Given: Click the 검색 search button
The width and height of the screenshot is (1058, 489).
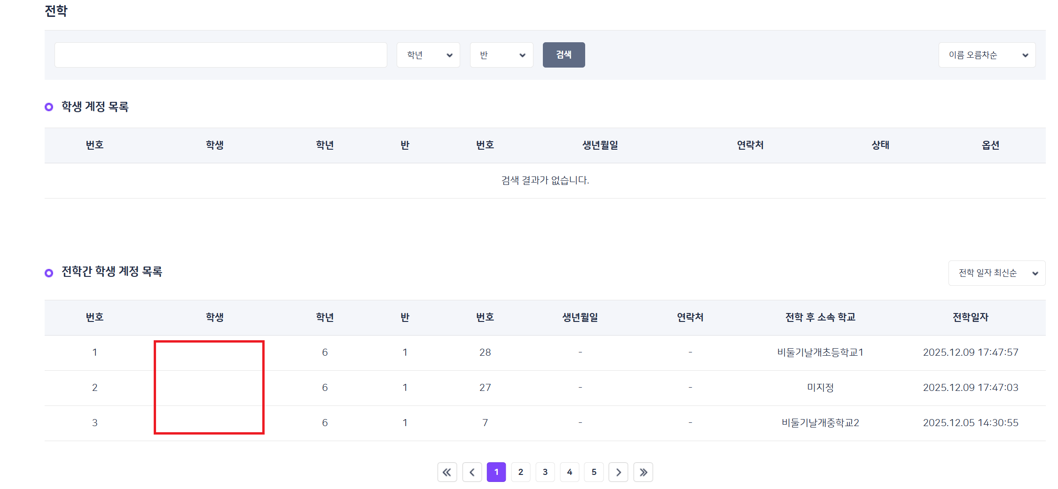Looking at the screenshot, I should (x=564, y=55).
